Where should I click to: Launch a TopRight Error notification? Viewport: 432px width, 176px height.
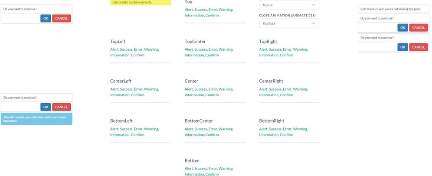287,49
